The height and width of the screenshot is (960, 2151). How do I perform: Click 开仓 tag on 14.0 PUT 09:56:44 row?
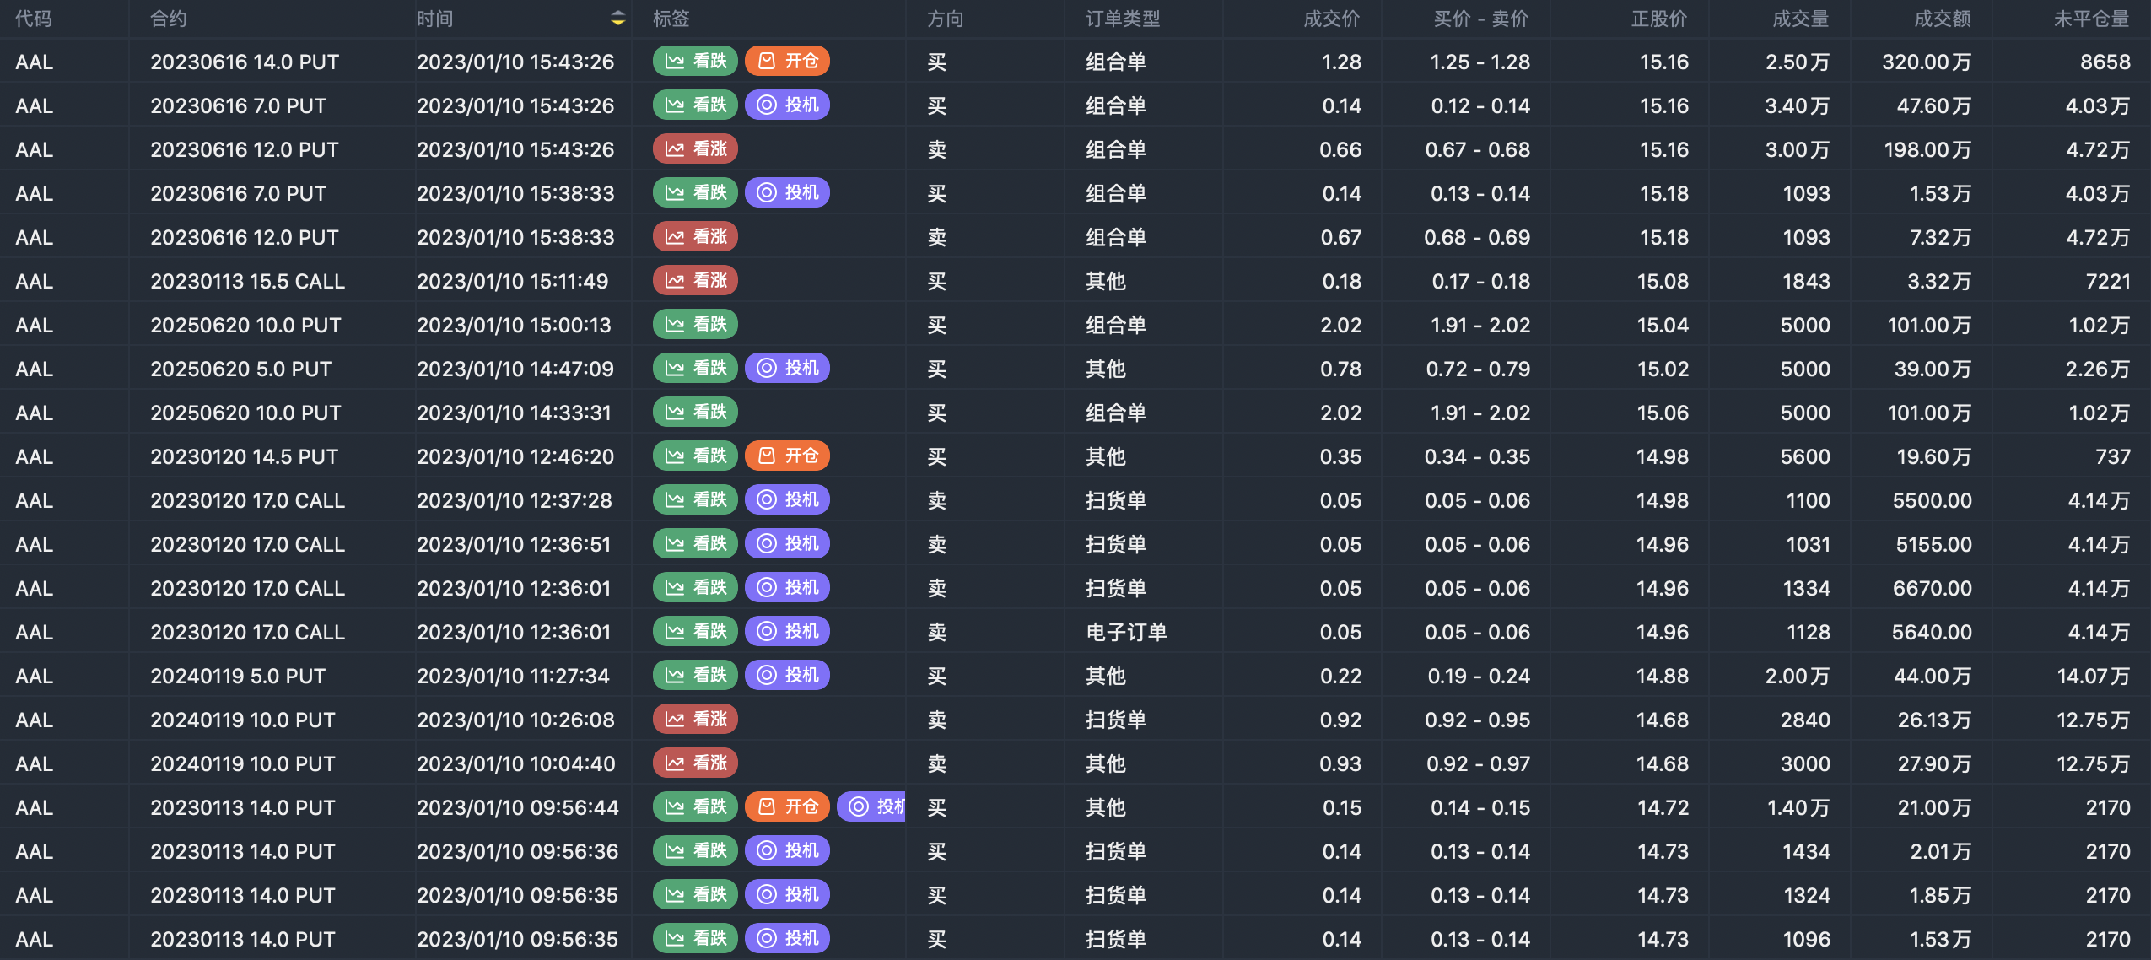788,806
